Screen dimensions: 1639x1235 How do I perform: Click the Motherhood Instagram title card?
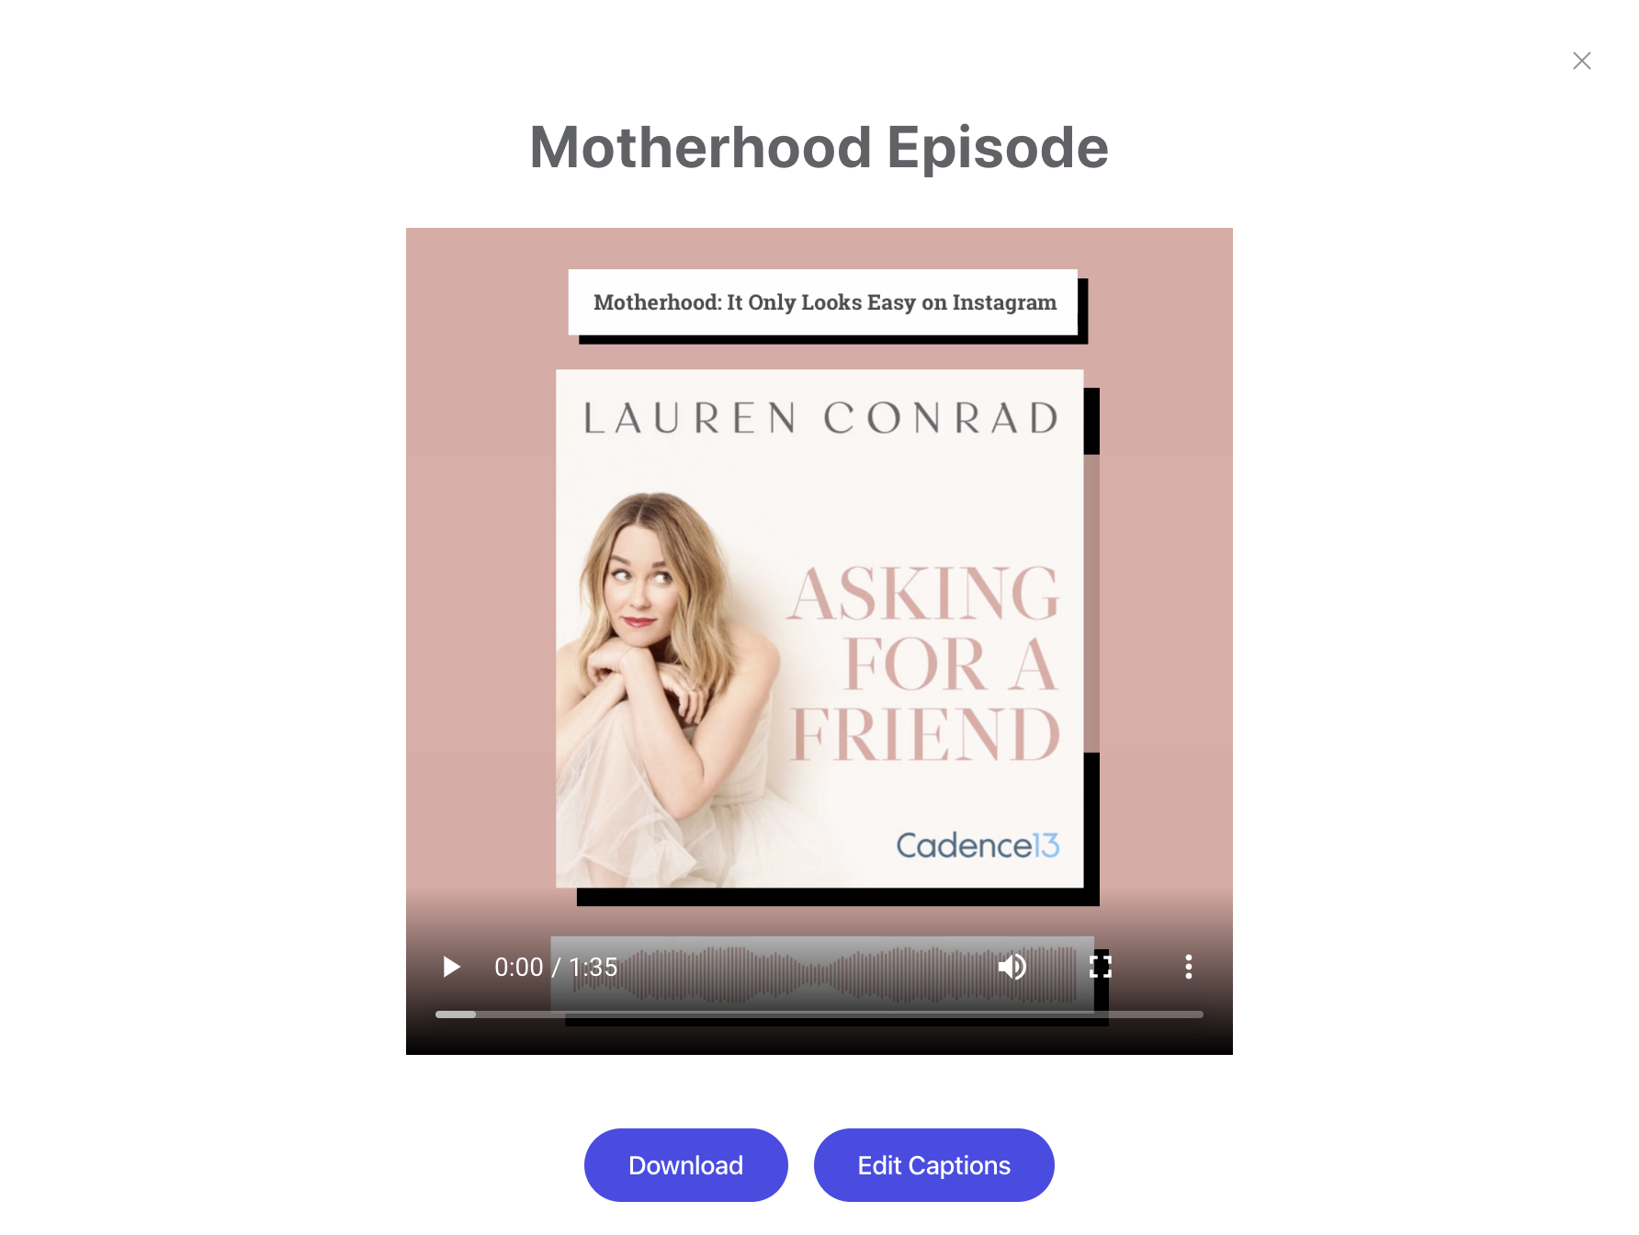[x=823, y=302]
